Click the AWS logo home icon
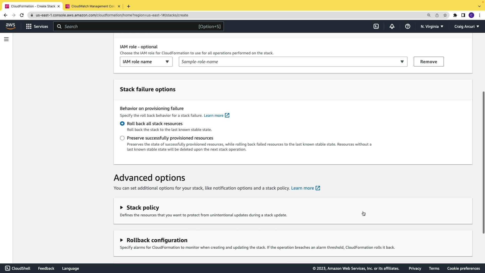 pyautogui.click(x=10, y=26)
